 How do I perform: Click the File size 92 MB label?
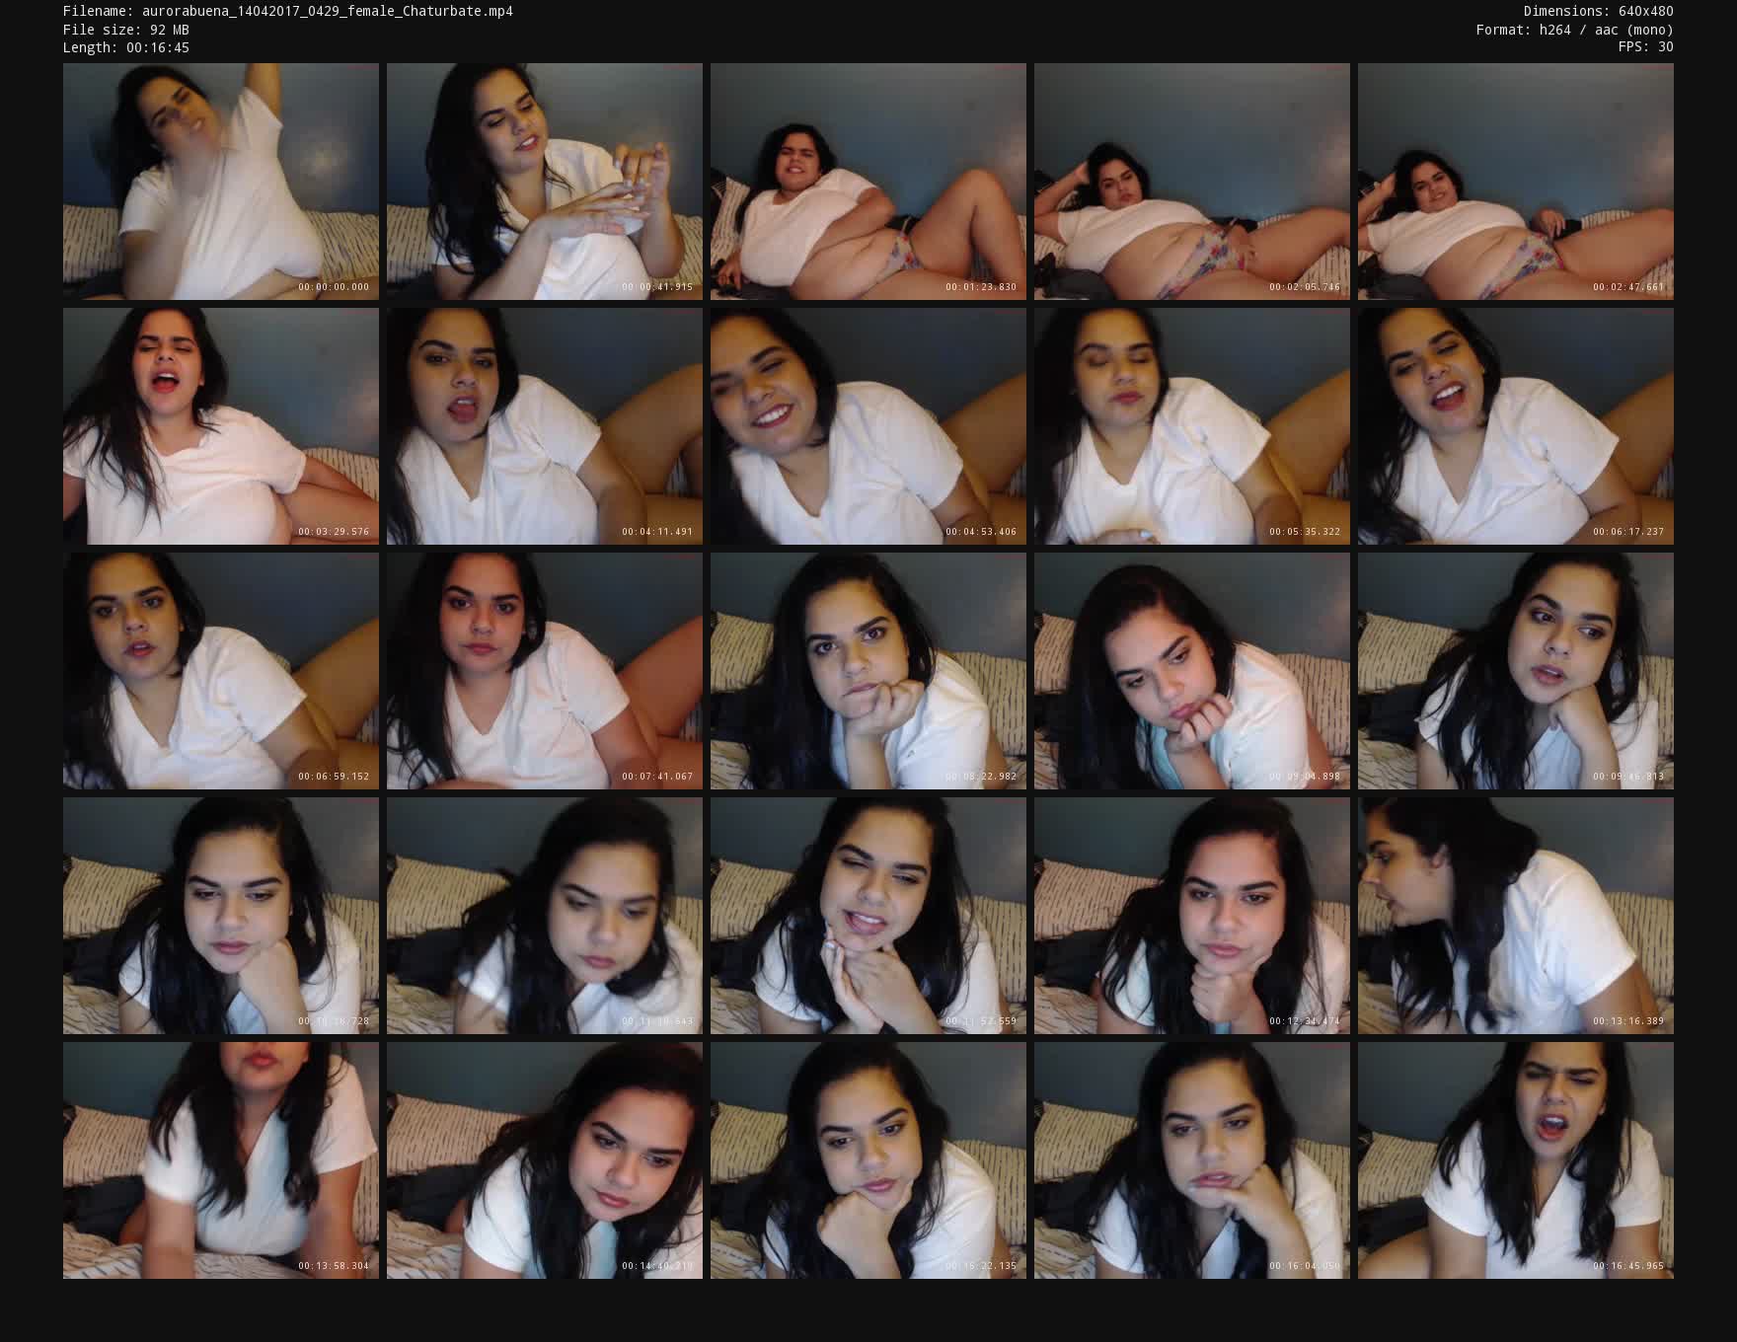pos(125,30)
